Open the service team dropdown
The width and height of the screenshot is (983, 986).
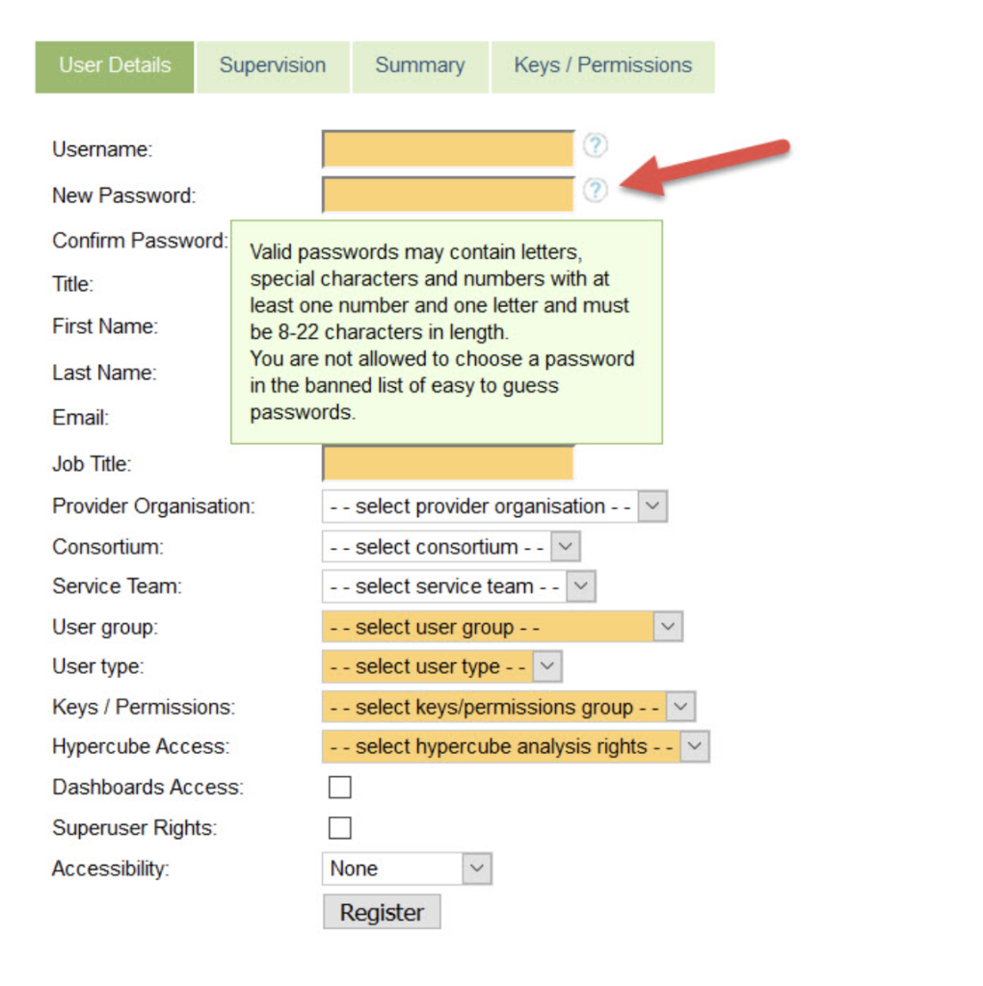coord(458,586)
